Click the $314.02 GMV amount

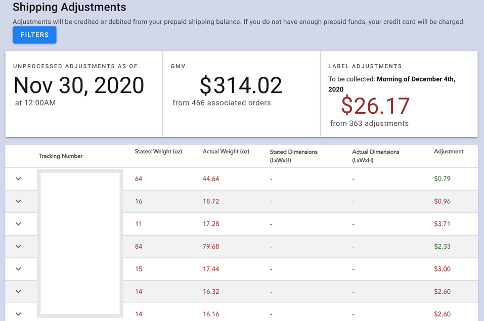241,85
